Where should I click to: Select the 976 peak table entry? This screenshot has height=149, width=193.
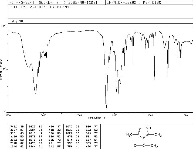(x=74, y=136)
